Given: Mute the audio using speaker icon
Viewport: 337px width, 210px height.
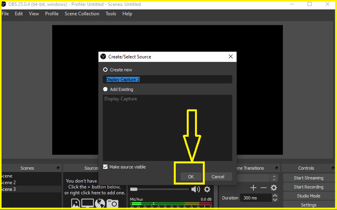Looking at the screenshot, I should pyautogui.click(x=196, y=189).
